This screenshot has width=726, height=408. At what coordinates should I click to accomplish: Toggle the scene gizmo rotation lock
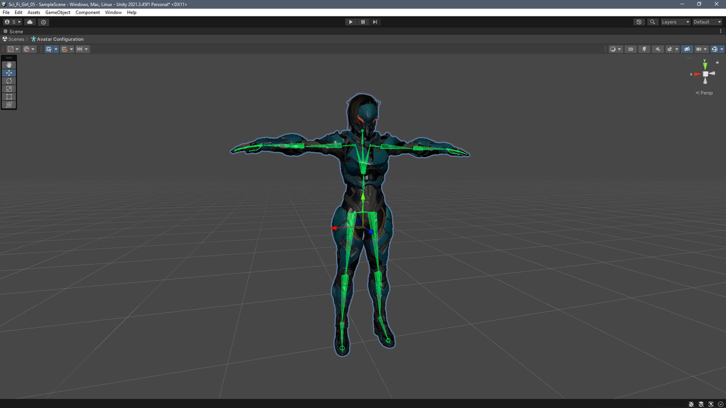(x=718, y=62)
